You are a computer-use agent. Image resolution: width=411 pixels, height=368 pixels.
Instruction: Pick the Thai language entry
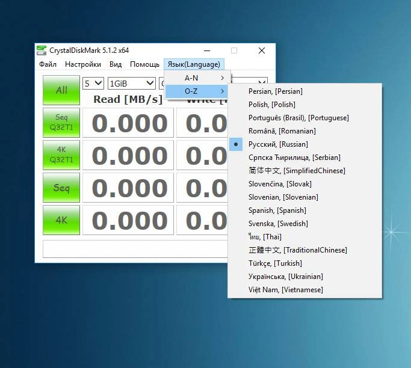[304, 237]
